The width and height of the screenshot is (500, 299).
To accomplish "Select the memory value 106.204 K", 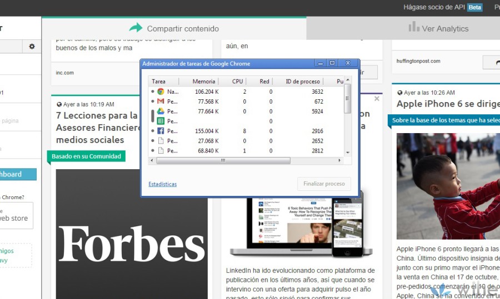I will [207, 92].
